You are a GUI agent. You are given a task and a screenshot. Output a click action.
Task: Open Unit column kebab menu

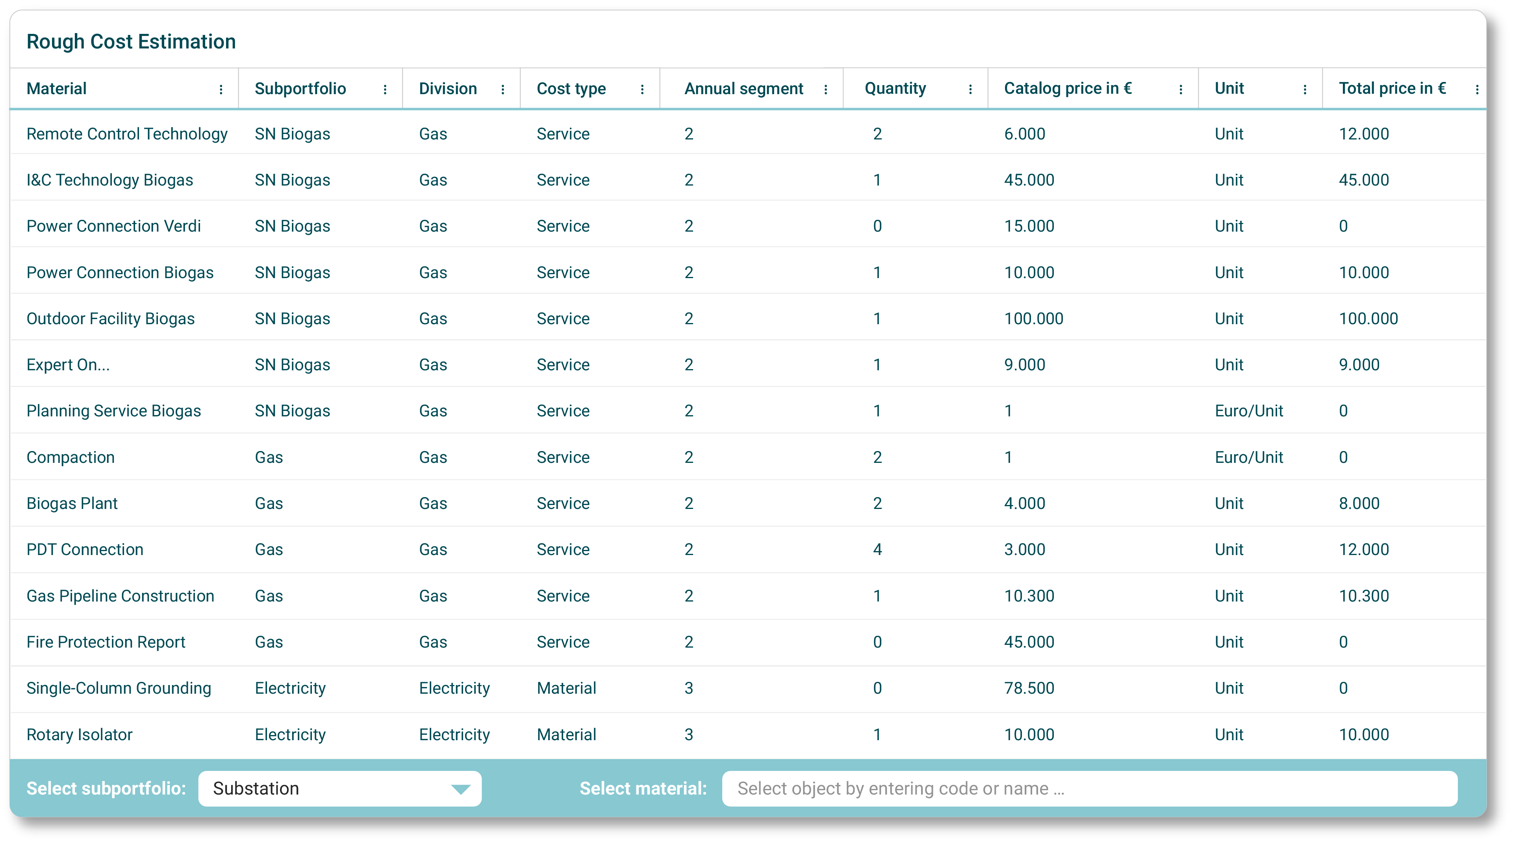coord(1305,89)
